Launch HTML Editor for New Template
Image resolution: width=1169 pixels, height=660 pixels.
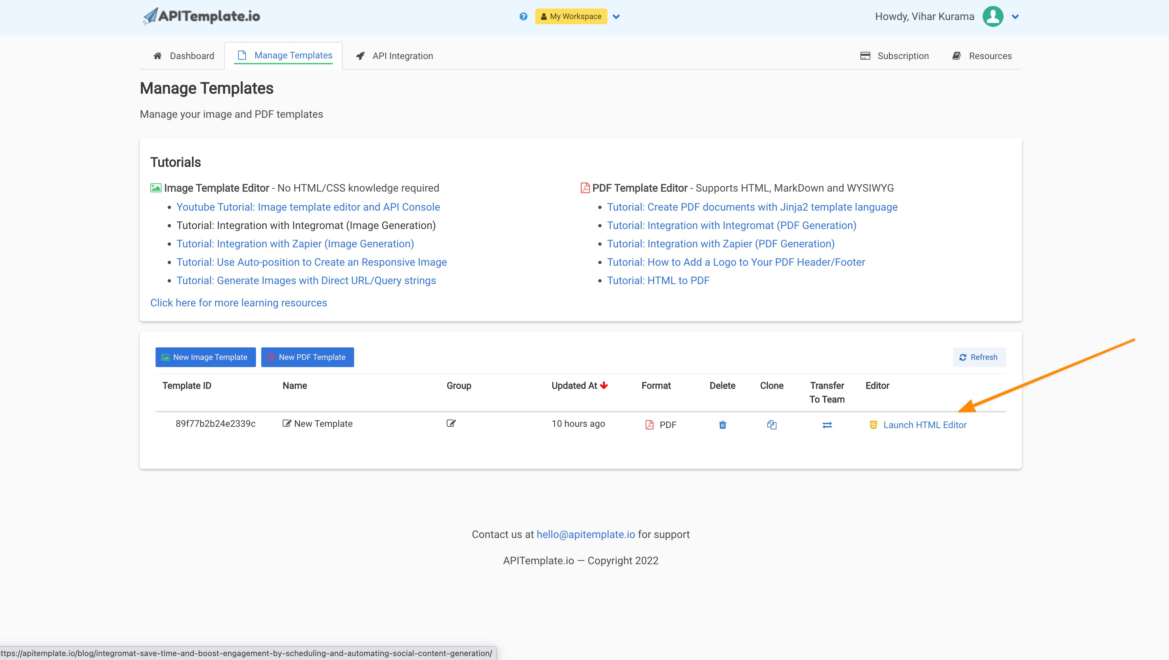[x=925, y=425]
